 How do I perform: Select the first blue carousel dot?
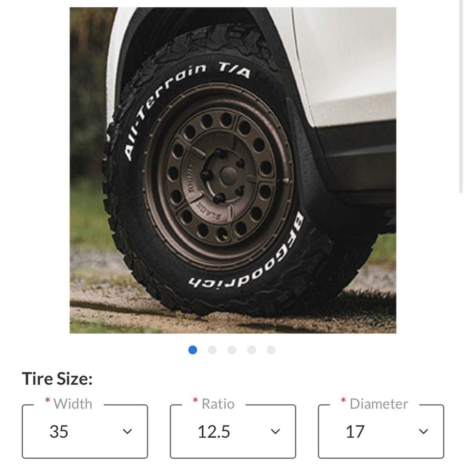[193, 350]
